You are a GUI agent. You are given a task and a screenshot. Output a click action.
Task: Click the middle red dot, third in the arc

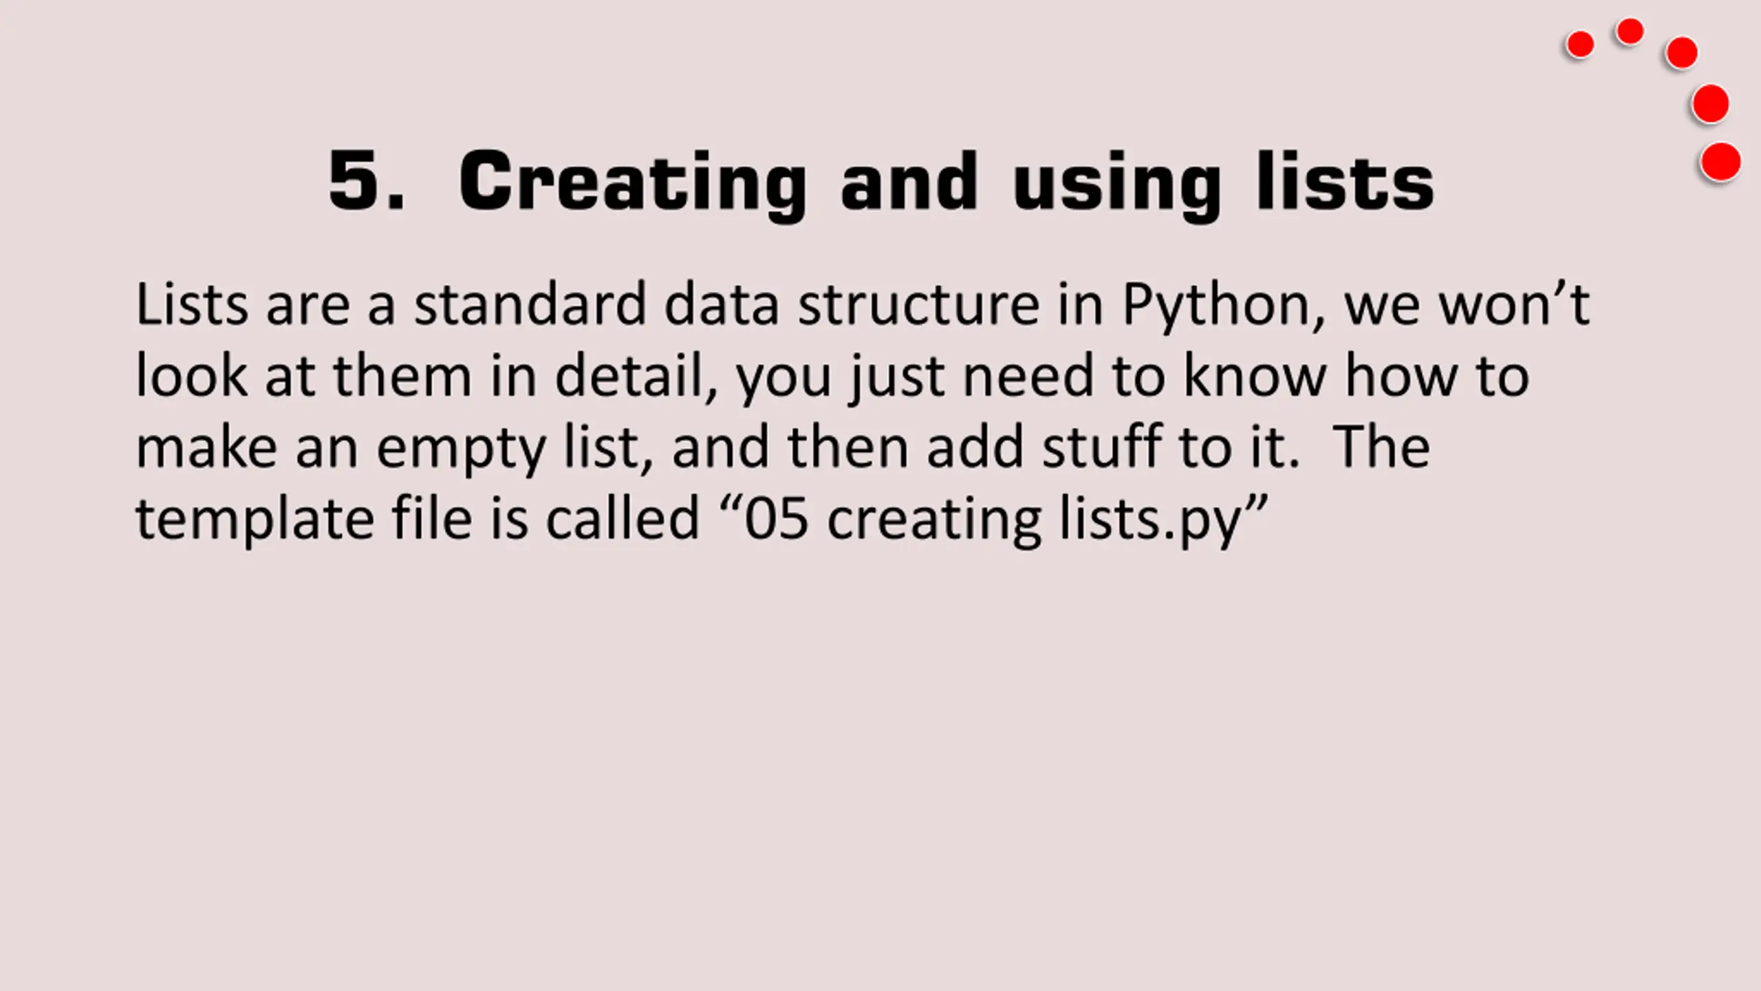pos(1682,53)
